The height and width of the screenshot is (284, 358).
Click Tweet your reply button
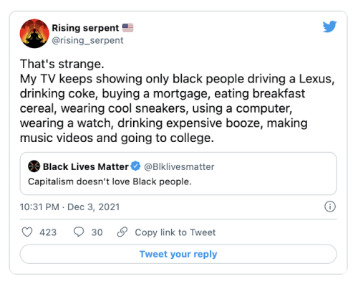(x=178, y=254)
